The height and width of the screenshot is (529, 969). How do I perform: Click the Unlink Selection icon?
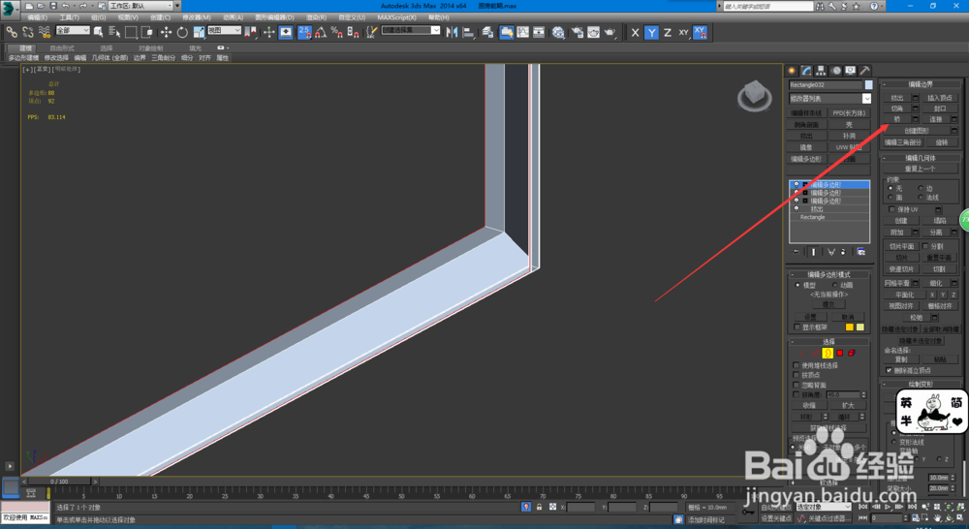(x=28, y=32)
